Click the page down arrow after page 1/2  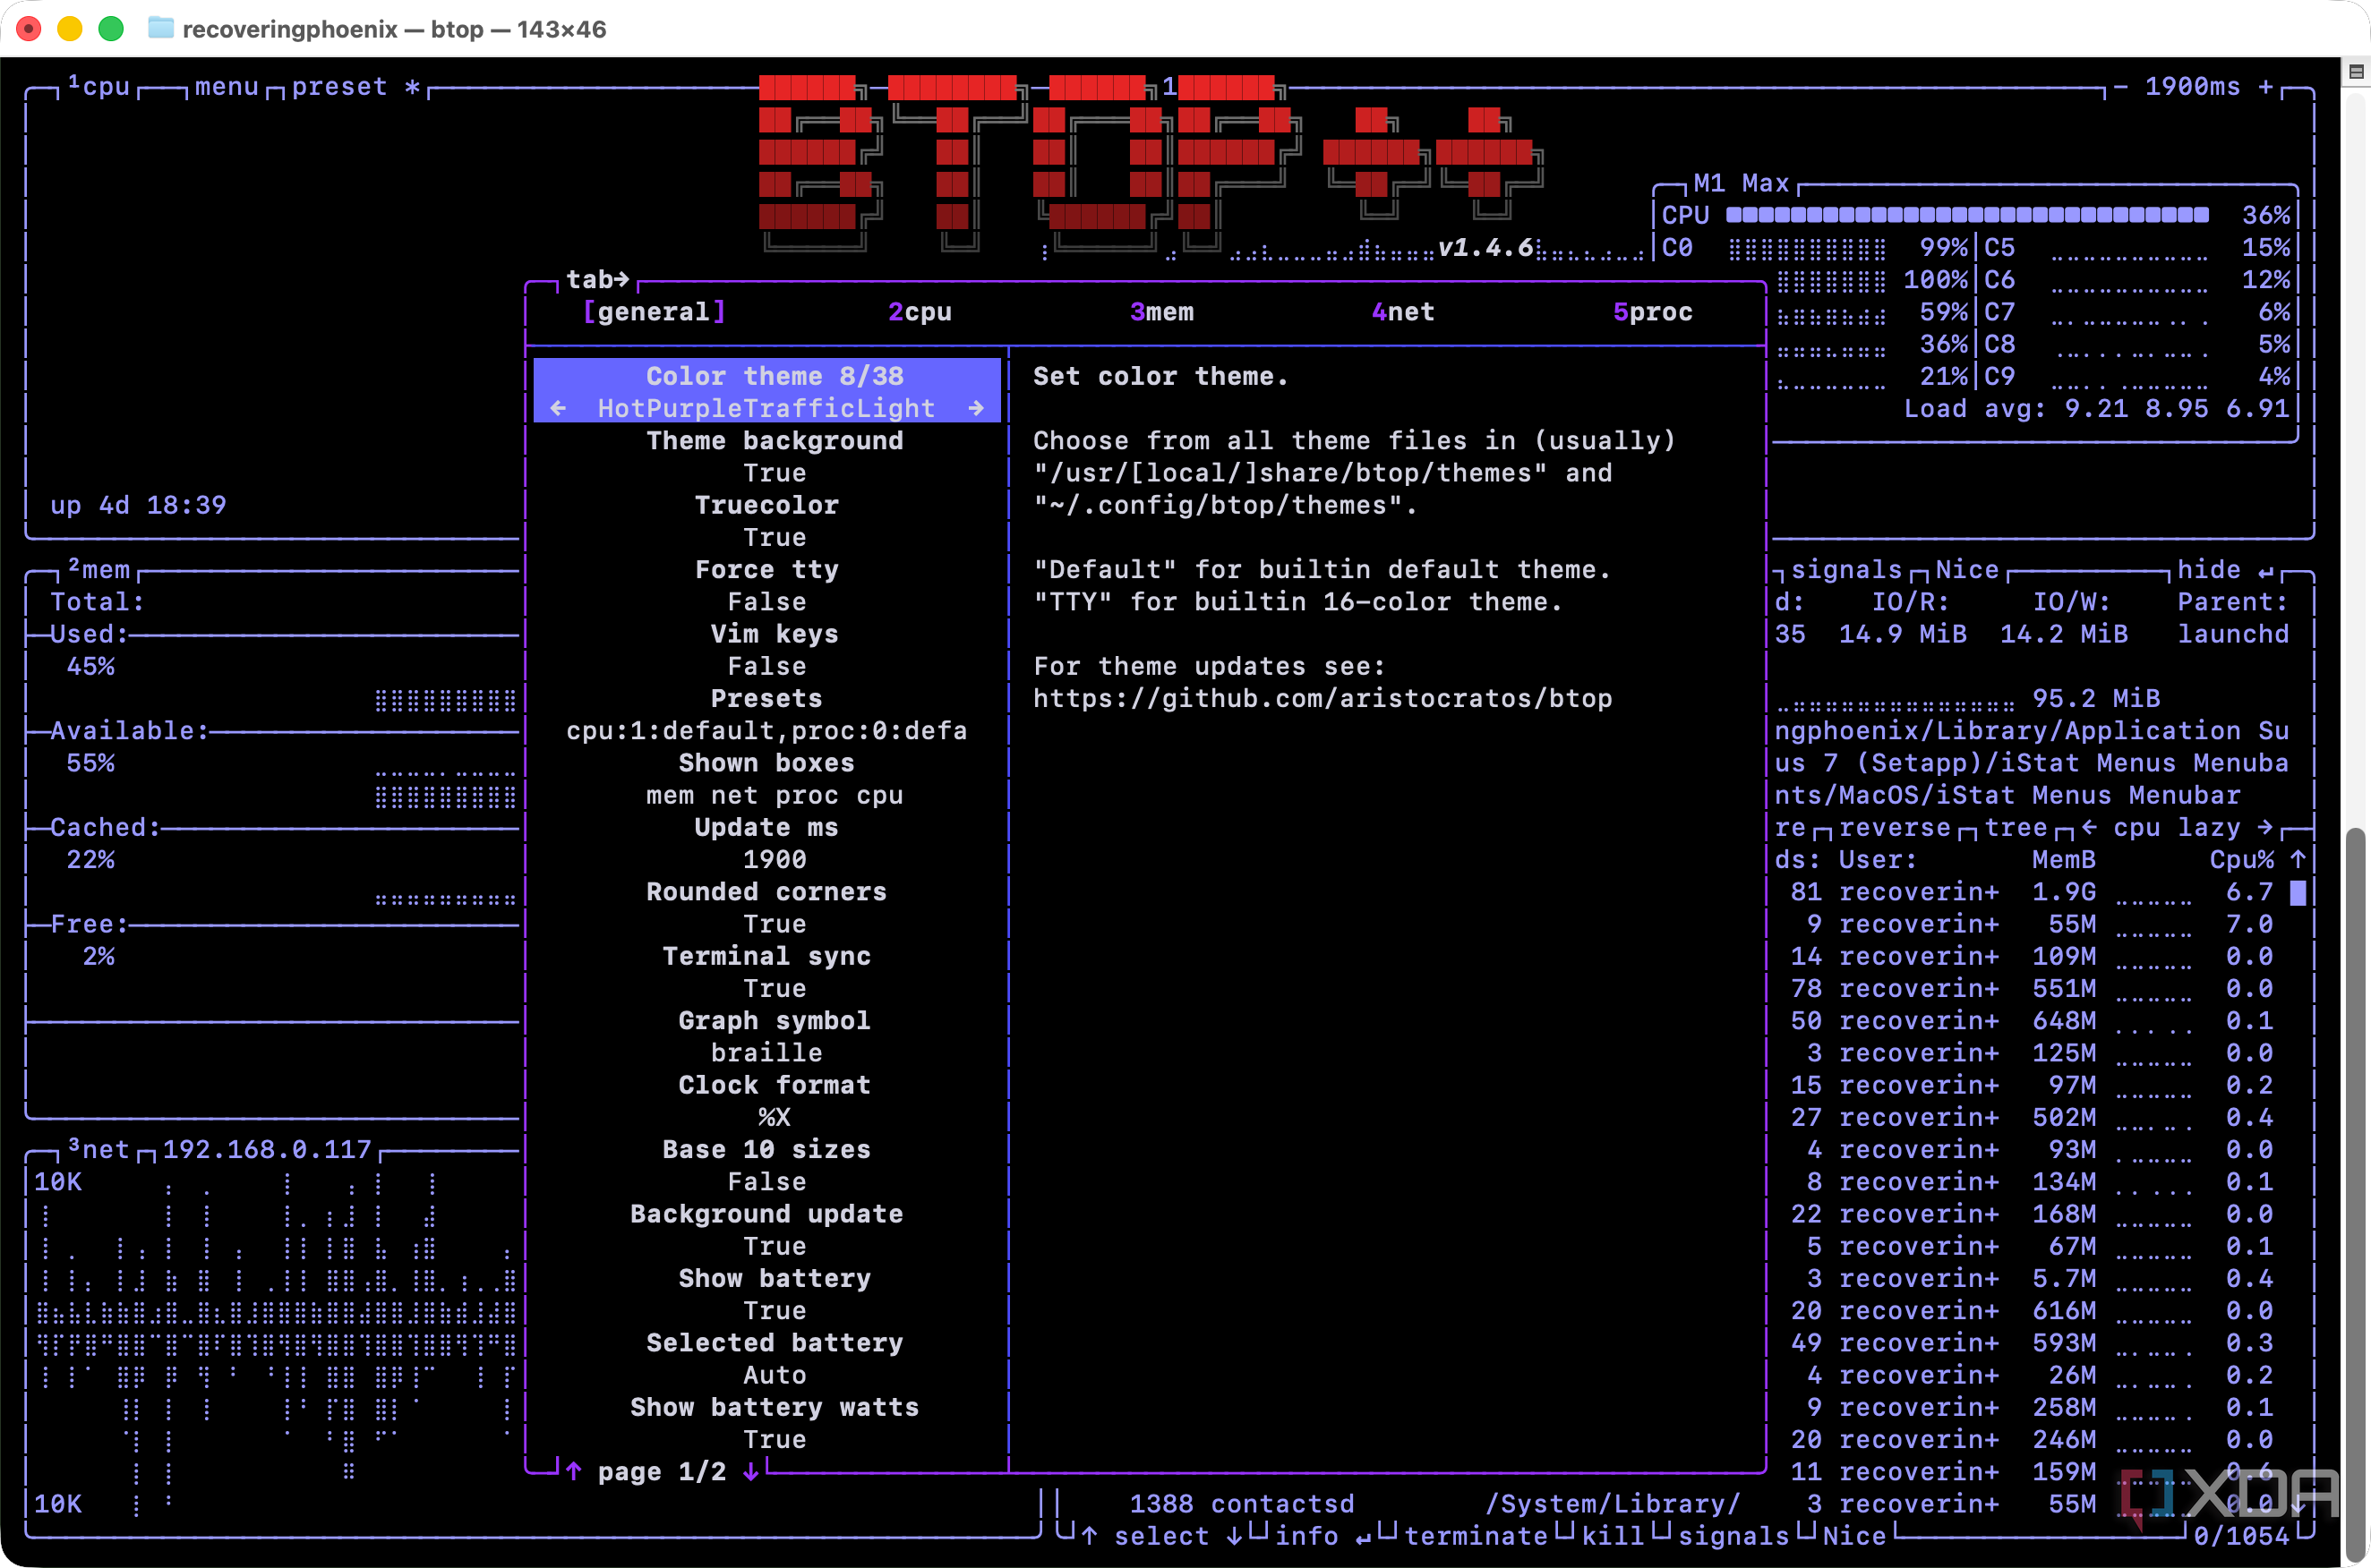click(x=750, y=1471)
